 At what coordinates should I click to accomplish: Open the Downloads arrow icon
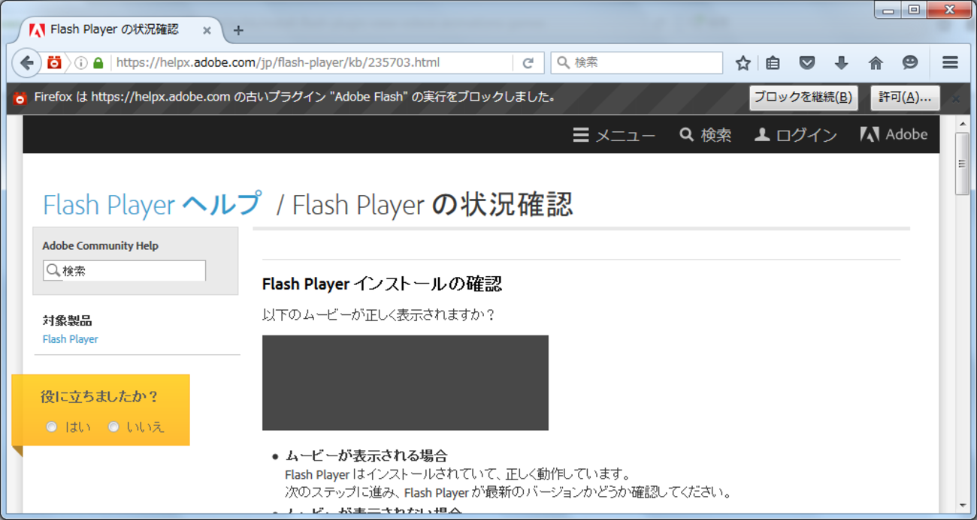[841, 63]
